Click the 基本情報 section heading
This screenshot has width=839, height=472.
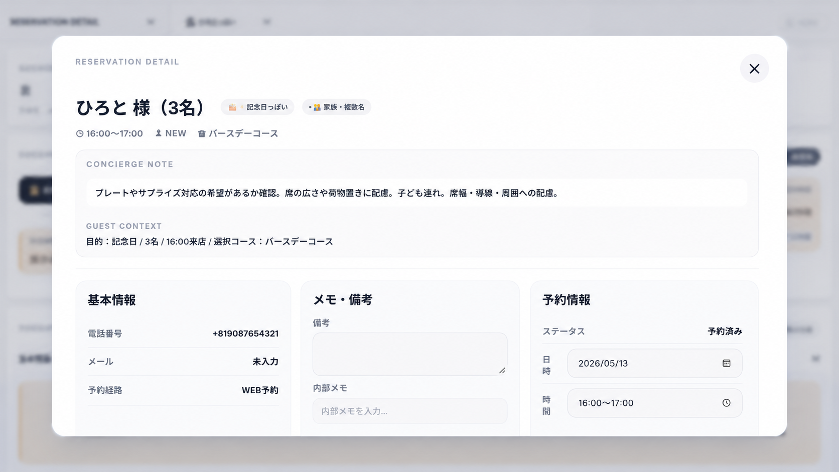[x=111, y=300]
